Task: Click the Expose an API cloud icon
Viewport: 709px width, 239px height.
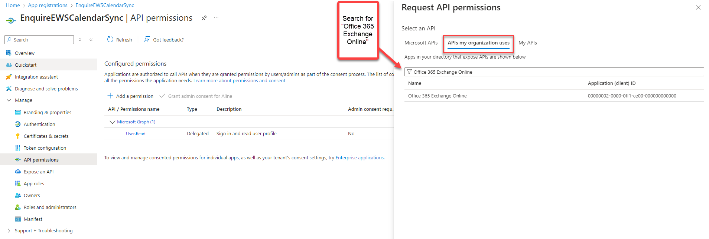Action: click(x=17, y=172)
